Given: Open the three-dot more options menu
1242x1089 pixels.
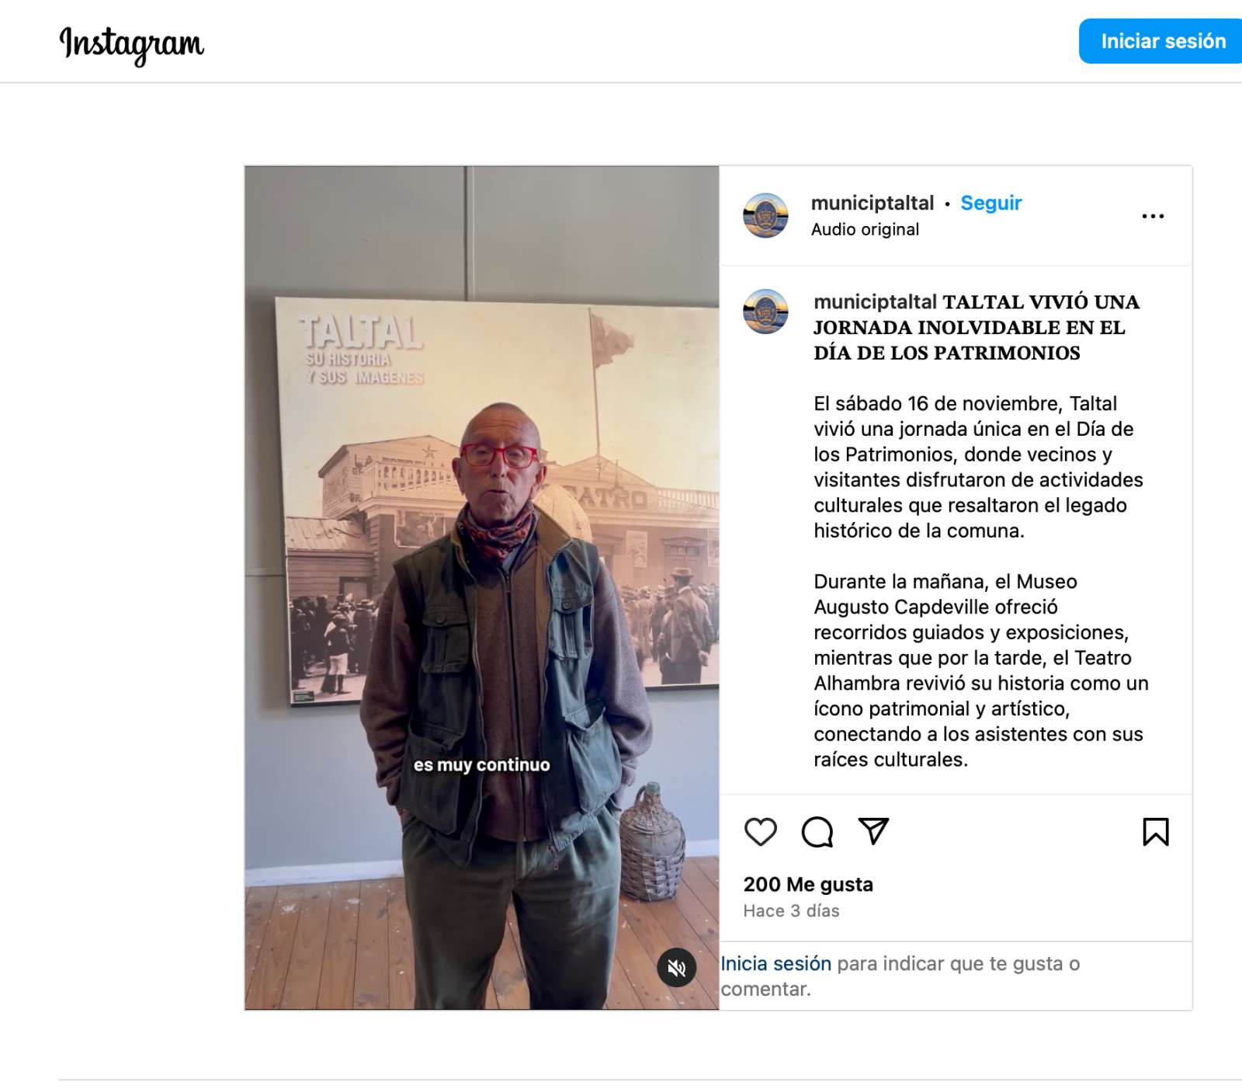Looking at the screenshot, I should pos(1153,216).
